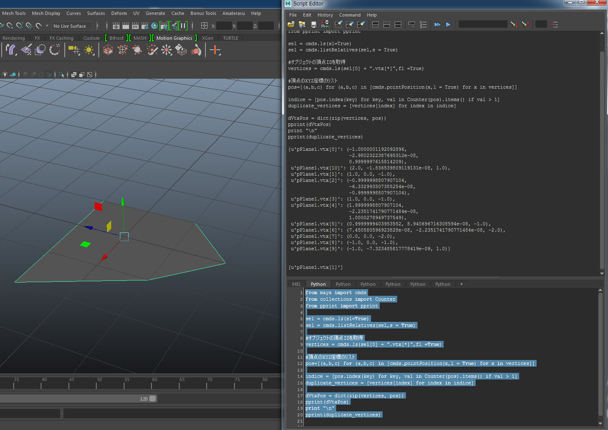Image resolution: width=608 pixels, height=430 pixels.
Task: Click the Clear History eraser icon
Action: click(339, 25)
